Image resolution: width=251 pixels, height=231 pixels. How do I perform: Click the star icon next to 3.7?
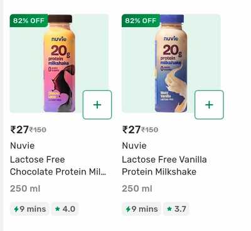click(x=169, y=208)
